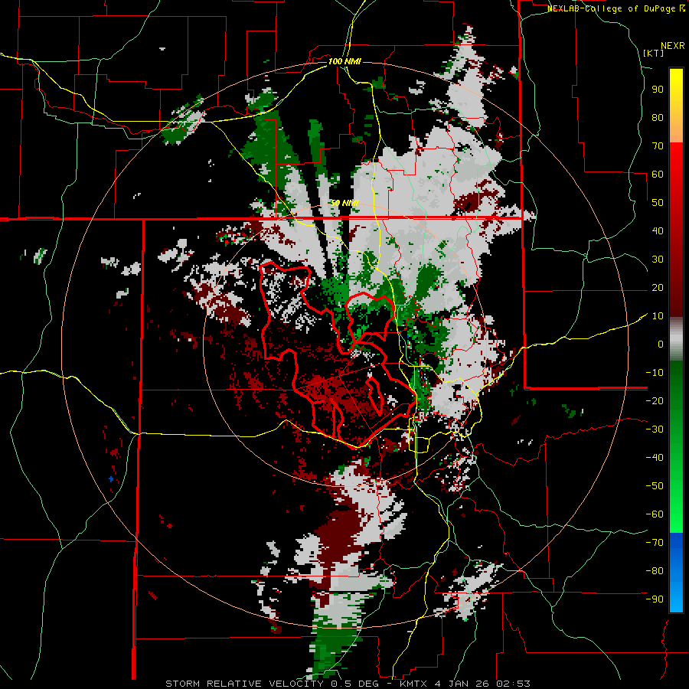Click the 20 value on the velocity scale
The image size is (689, 689).
point(658,288)
